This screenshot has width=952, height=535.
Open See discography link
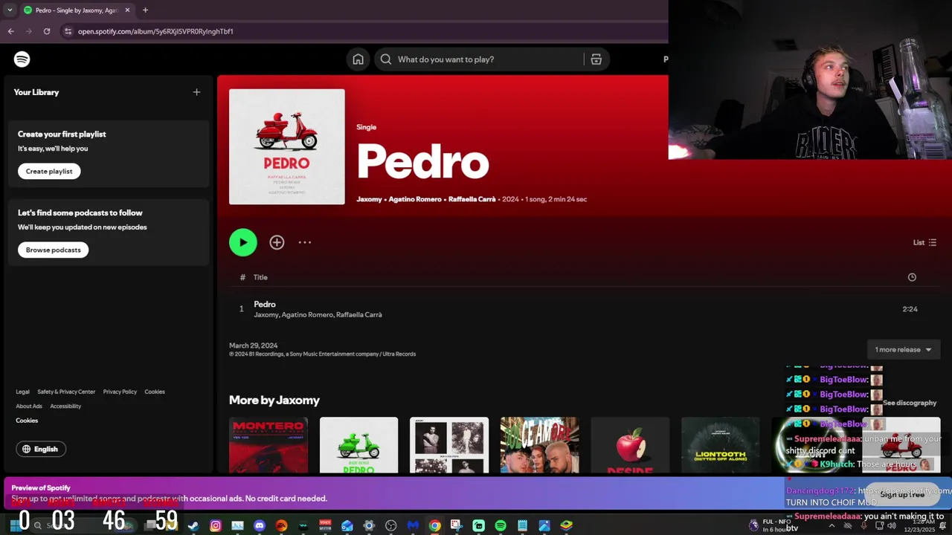point(910,403)
